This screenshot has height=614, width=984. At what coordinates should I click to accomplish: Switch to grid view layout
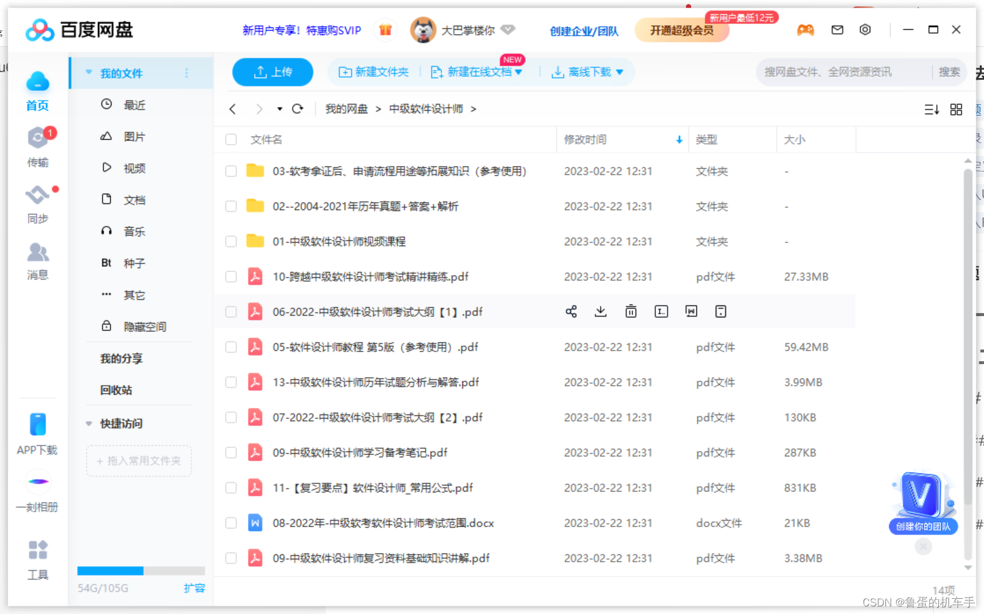point(956,109)
